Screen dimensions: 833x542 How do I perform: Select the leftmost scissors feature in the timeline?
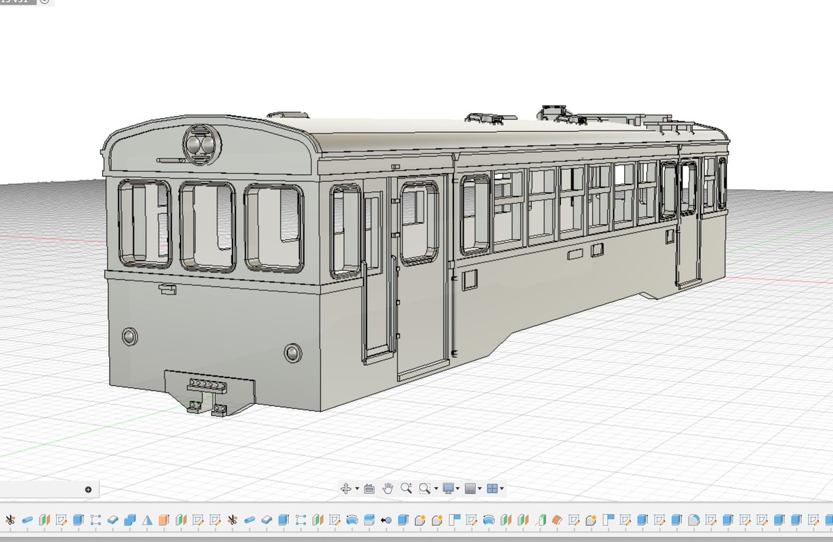pos(10,520)
